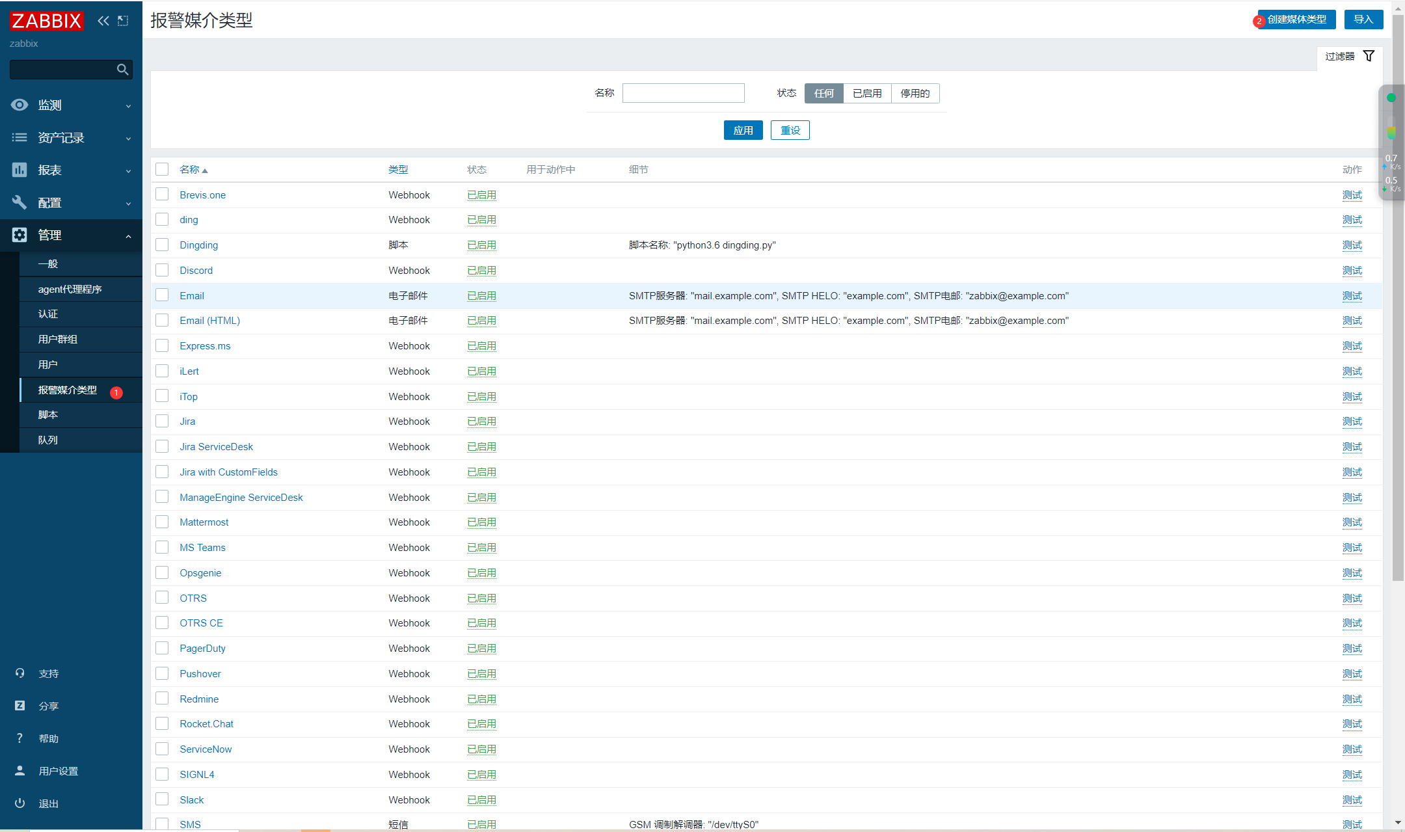Viewport: 1405px width, 832px height.
Task: Click the person icon for 用户设置
Action: tap(20, 771)
